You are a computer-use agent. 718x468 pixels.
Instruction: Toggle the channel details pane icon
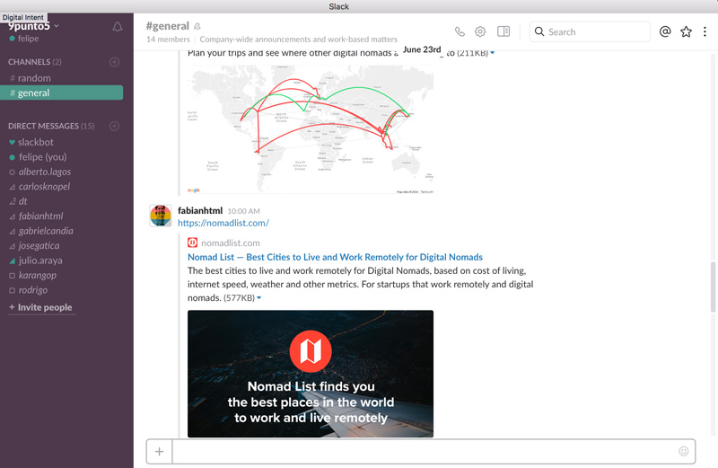pyautogui.click(x=503, y=31)
